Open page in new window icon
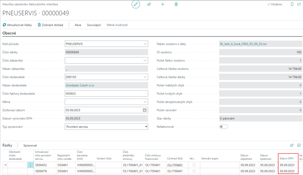This screenshot has width=303, height=175. coord(299,4)
